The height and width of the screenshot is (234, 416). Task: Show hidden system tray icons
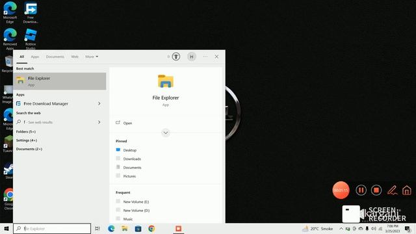tap(341, 228)
